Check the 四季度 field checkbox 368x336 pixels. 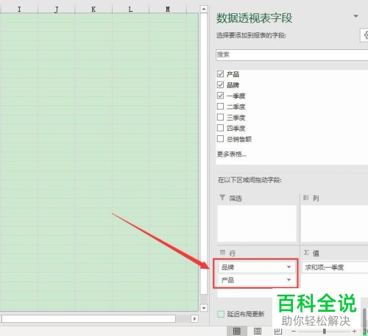[220, 128]
